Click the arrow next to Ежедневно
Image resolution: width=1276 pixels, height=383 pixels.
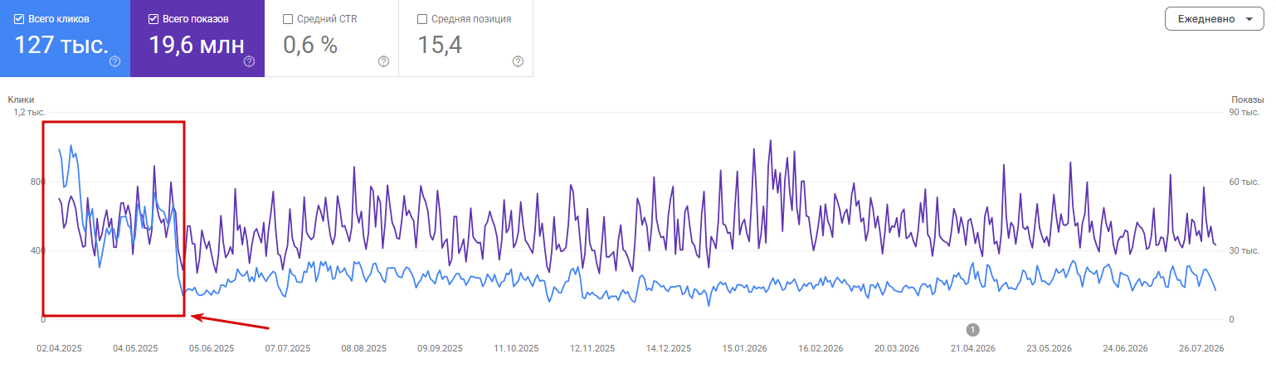coord(1249,19)
